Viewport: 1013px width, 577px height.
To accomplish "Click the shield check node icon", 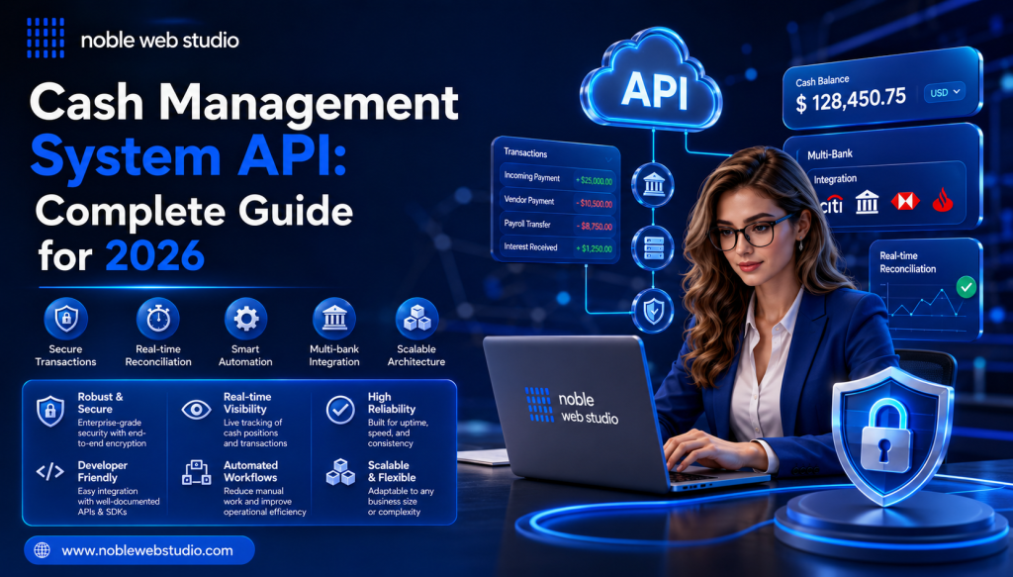I will (653, 311).
